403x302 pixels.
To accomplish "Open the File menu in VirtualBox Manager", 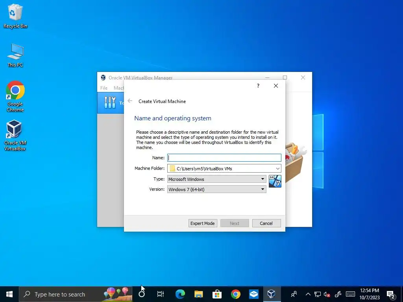I will (x=104, y=88).
